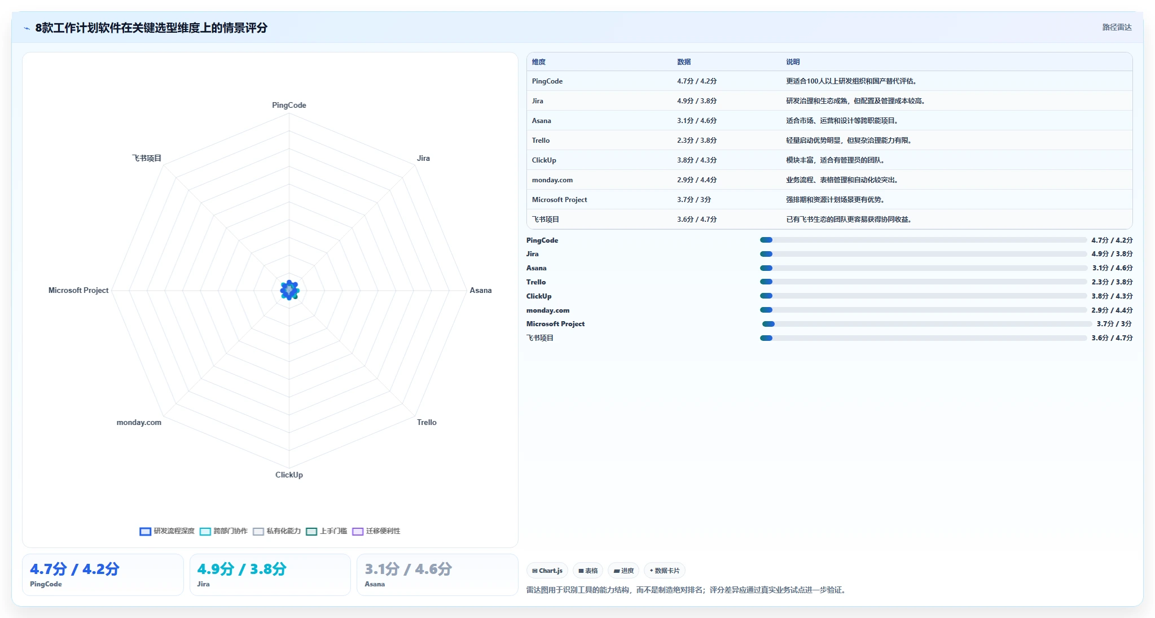Click the 路径雷达 label in the header

1117,27
